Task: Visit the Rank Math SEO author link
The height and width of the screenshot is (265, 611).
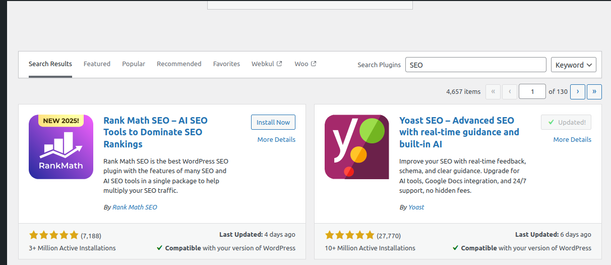Action: 135,207
